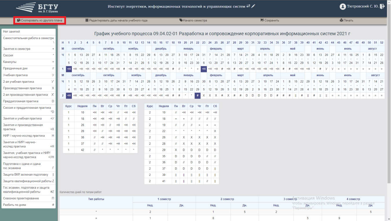
Task: Select Сессия (*) work type
Action: (28, 56)
